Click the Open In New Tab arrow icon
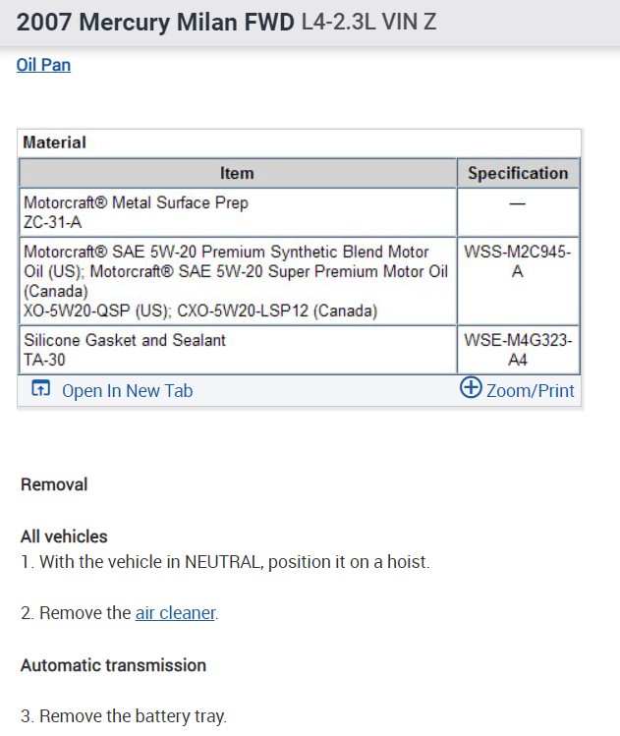The image size is (620, 736). click(x=40, y=390)
